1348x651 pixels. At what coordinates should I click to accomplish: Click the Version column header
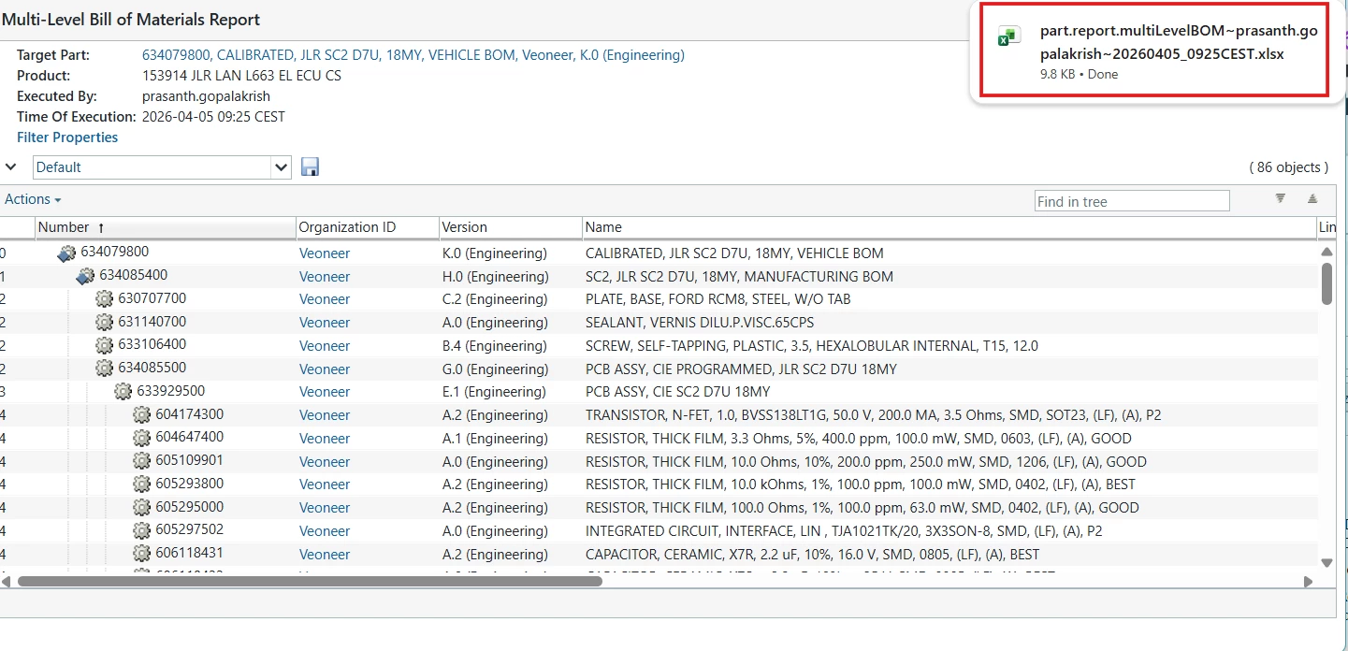(x=511, y=227)
